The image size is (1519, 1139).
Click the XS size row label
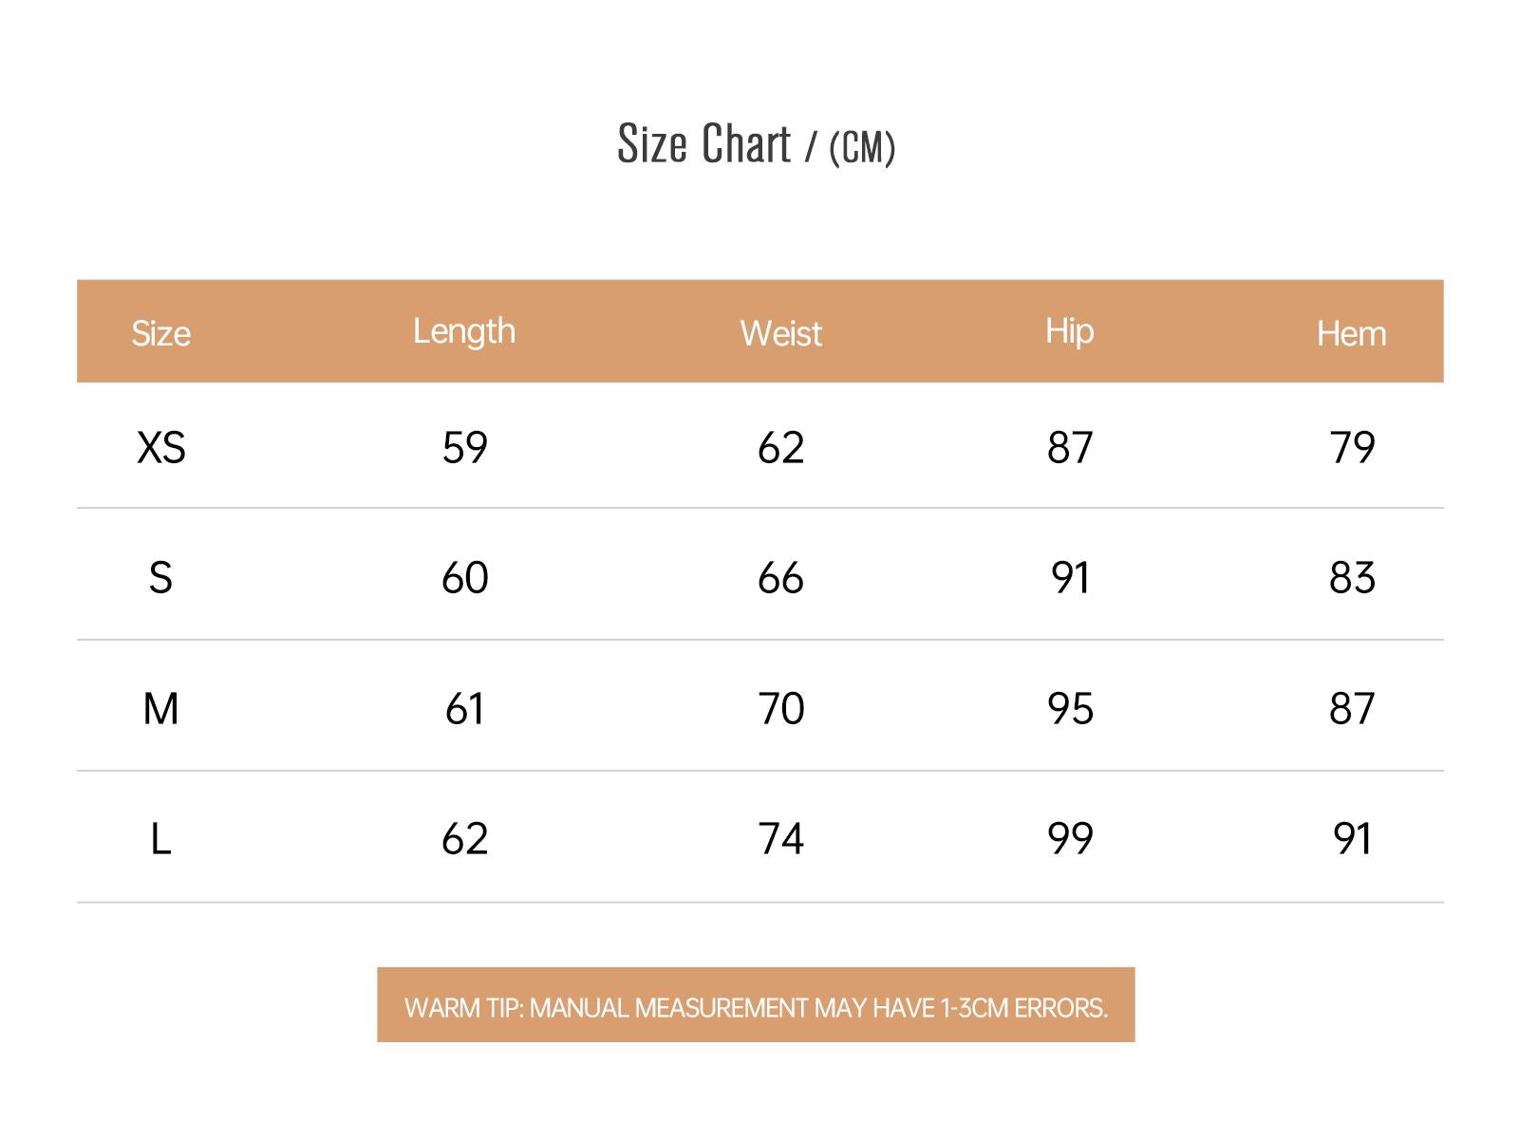coord(161,448)
